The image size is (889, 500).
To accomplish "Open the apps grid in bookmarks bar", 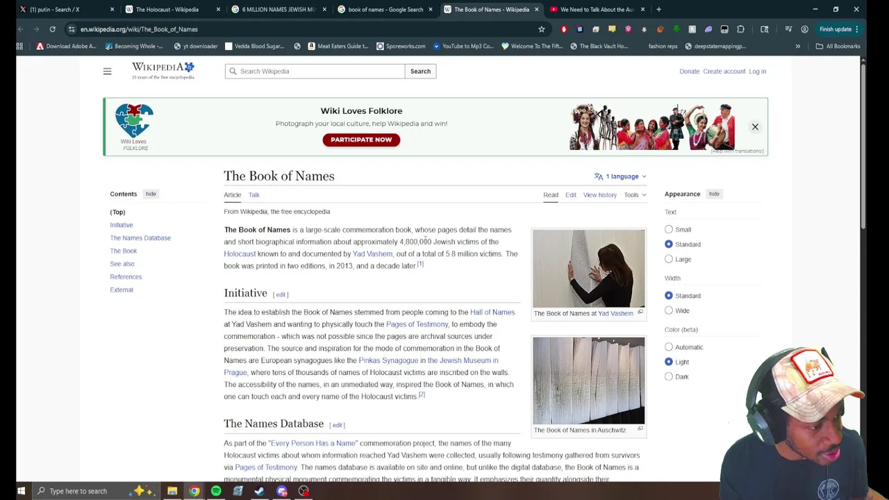I will tap(19, 46).
